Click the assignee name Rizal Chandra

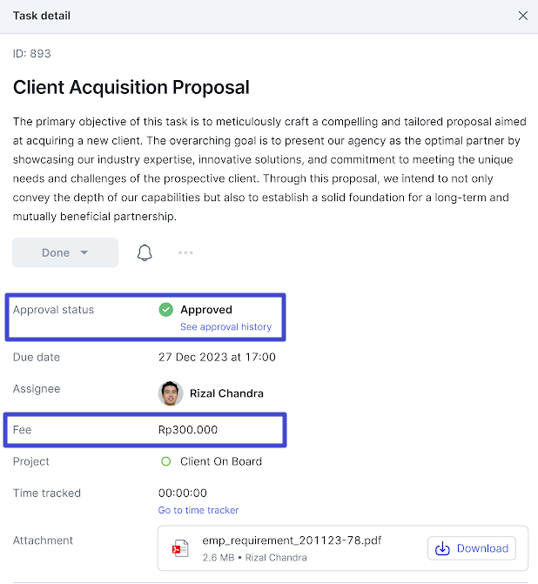coord(226,393)
